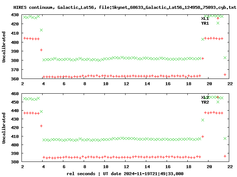Click the Uncalibrated label of the XL1/YR1 plot
The height and width of the screenshot is (177, 237).
pos(4,47)
